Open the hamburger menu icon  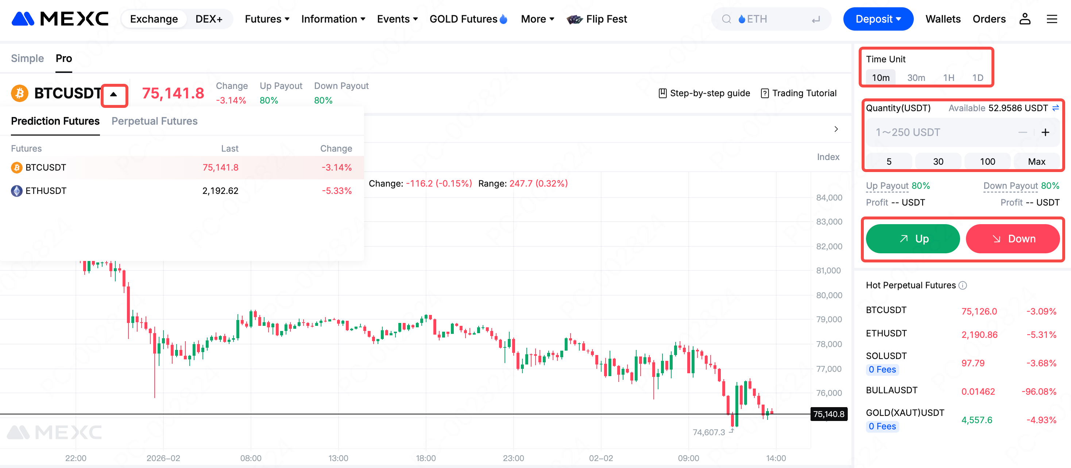click(1051, 19)
